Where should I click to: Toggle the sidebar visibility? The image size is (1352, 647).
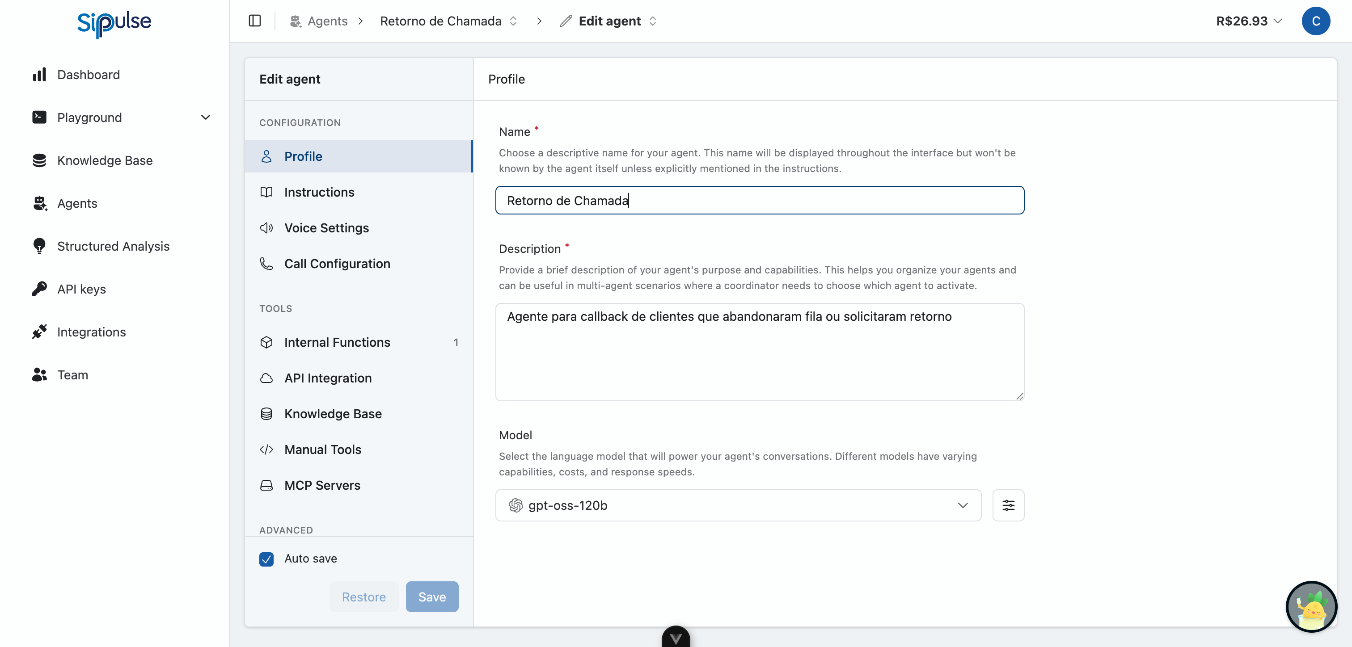tap(255, 21)
